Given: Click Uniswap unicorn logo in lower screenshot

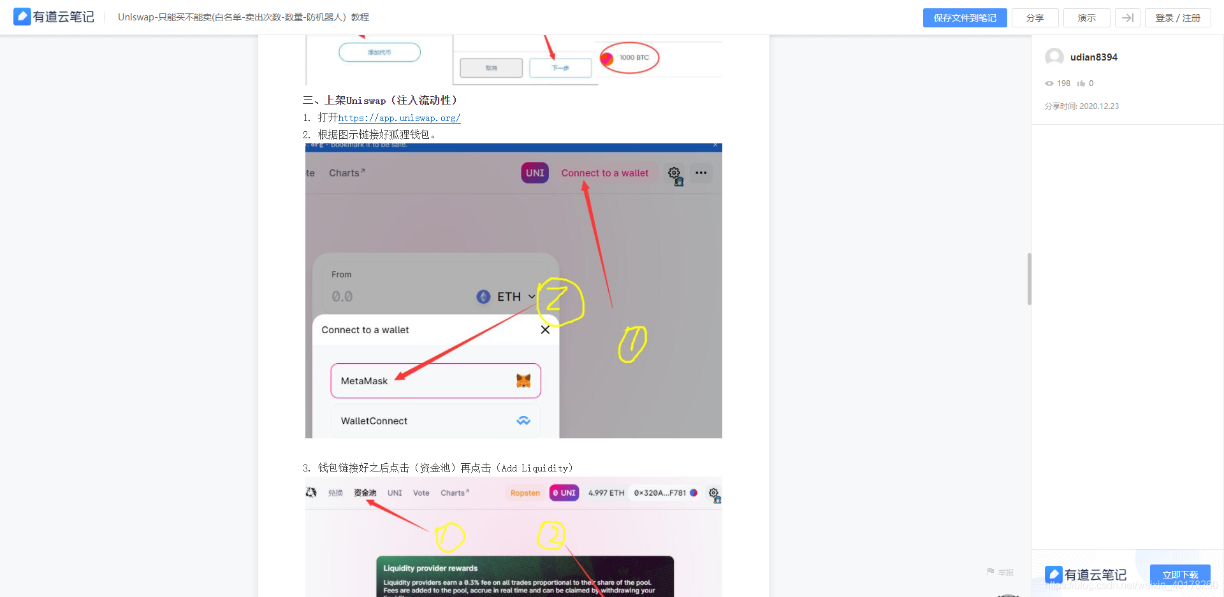Looking at the screenshot, I should [x=311, y=493].
